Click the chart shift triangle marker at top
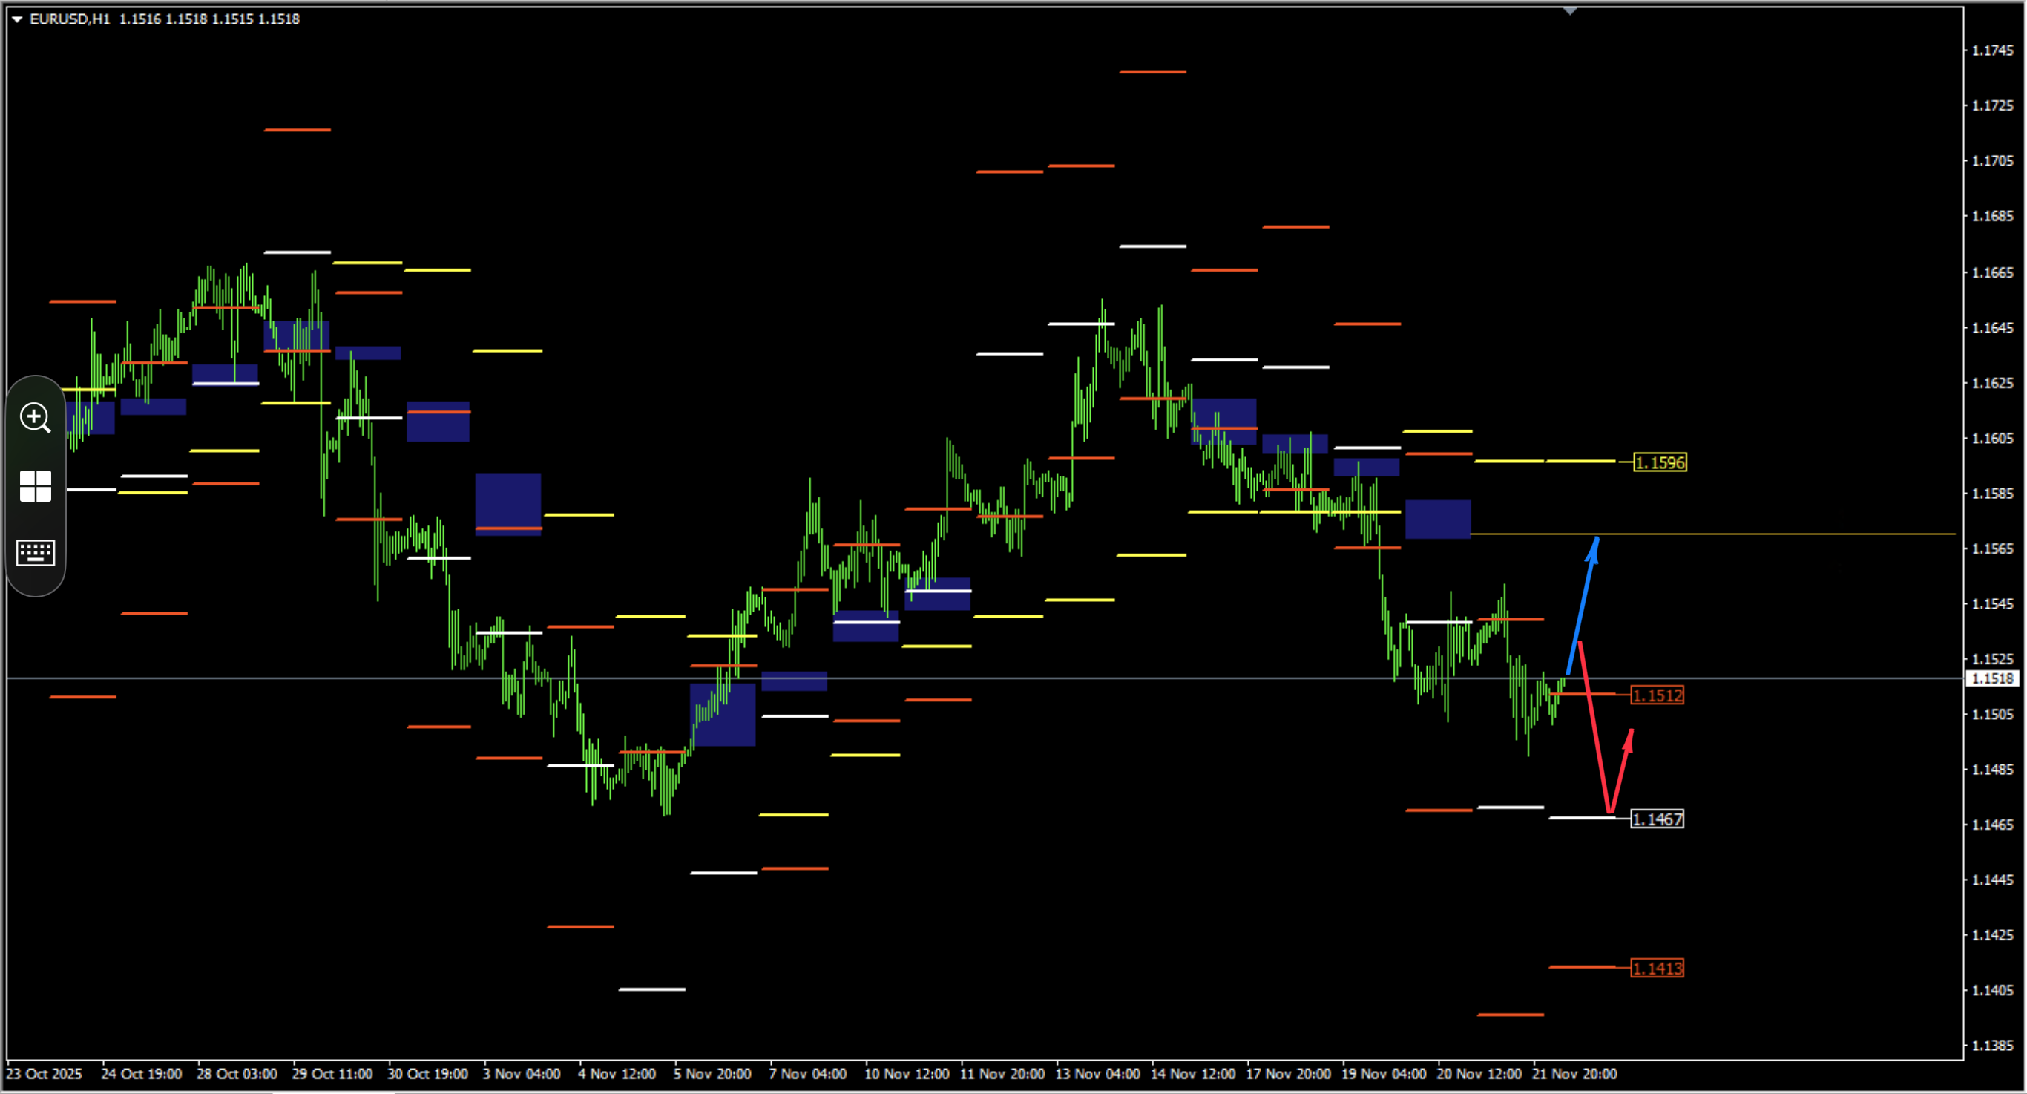Viewport: 2027px width, 1094px height. (x=1570, y=11)
